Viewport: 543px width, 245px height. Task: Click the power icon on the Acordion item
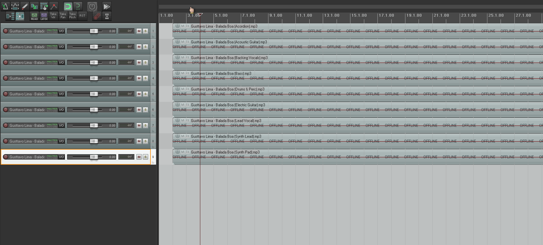(177, 26)
